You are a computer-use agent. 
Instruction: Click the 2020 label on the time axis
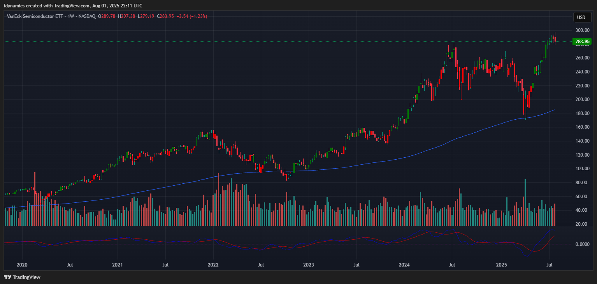[x=22, y=265]
